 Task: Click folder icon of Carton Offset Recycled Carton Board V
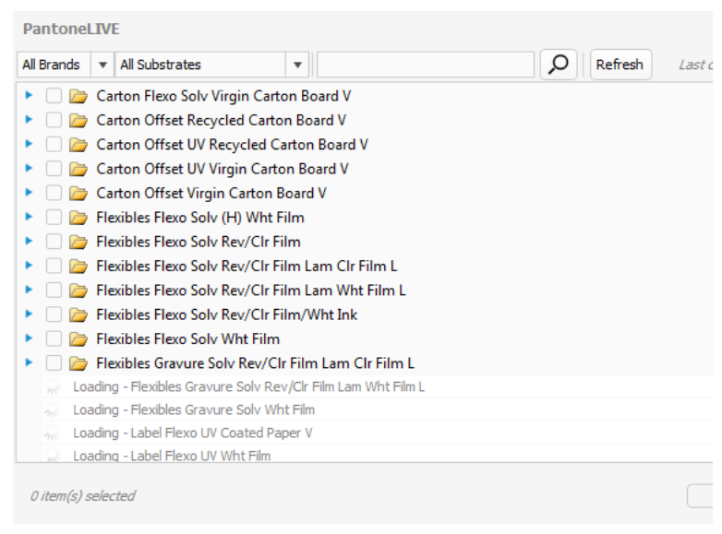point(78,121)
